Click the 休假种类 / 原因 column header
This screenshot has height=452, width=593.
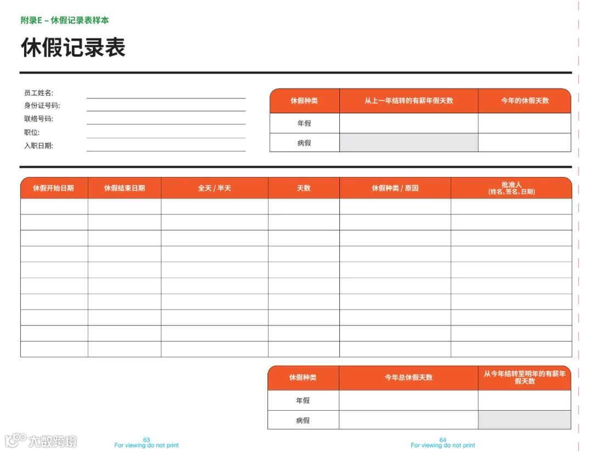tap(395, 188)
